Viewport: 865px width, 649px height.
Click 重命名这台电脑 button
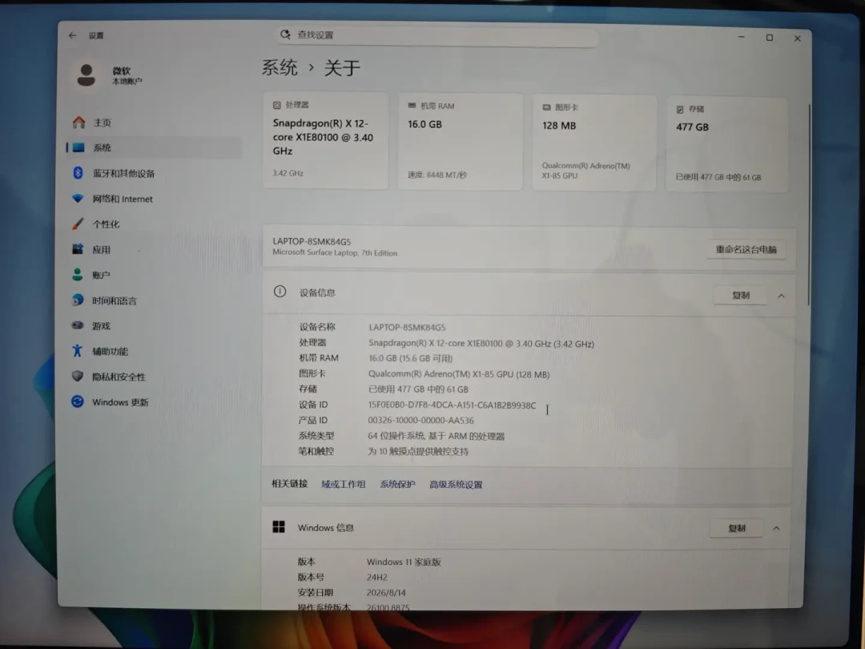pyautogui.click(x=746, y=249)
